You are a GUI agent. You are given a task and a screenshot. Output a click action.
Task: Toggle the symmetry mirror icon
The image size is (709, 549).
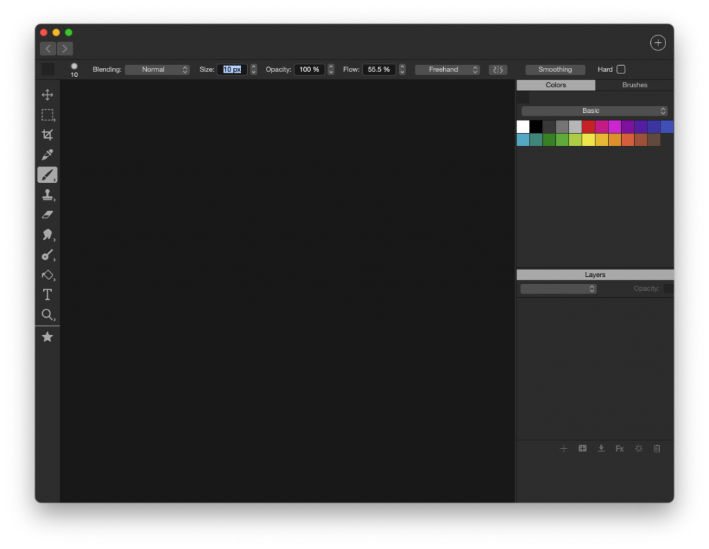[x=498, y=70]
